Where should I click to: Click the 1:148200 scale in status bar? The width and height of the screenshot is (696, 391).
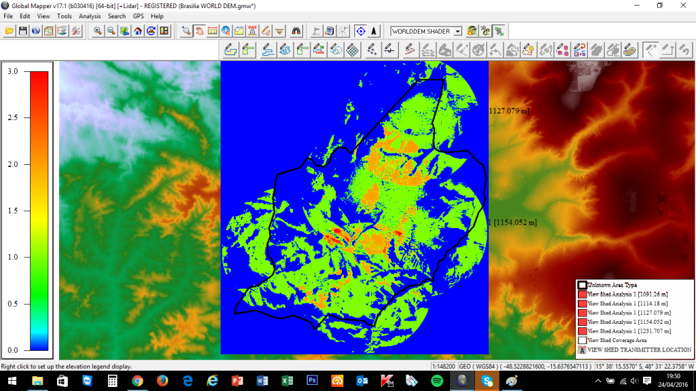pyautogui.click(x=444, y=367)
